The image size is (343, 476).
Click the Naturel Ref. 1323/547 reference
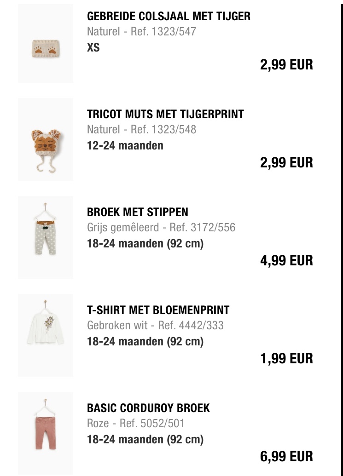[142, 32]
